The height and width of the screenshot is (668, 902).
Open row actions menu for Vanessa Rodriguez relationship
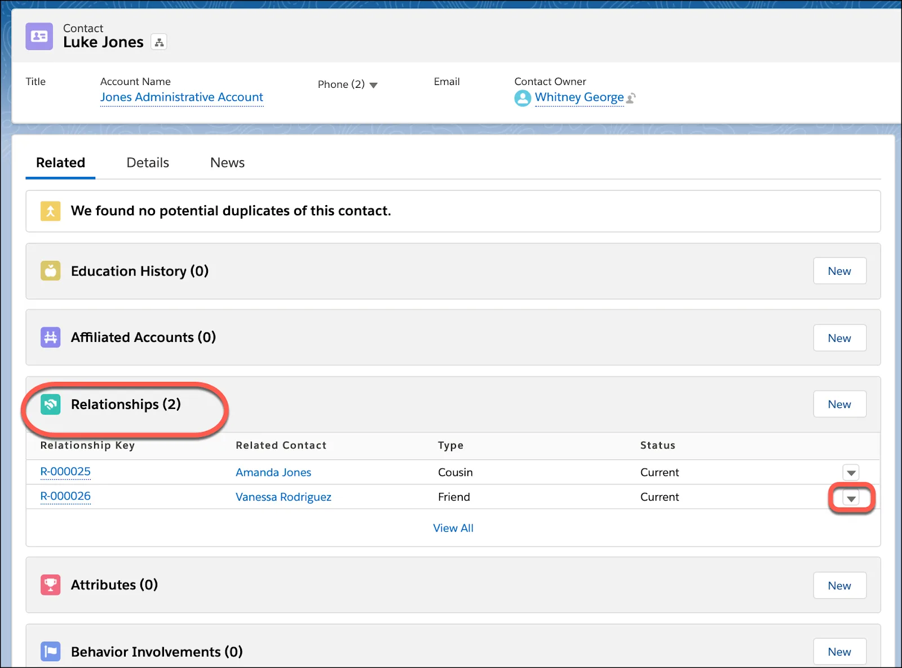point(851,498)
